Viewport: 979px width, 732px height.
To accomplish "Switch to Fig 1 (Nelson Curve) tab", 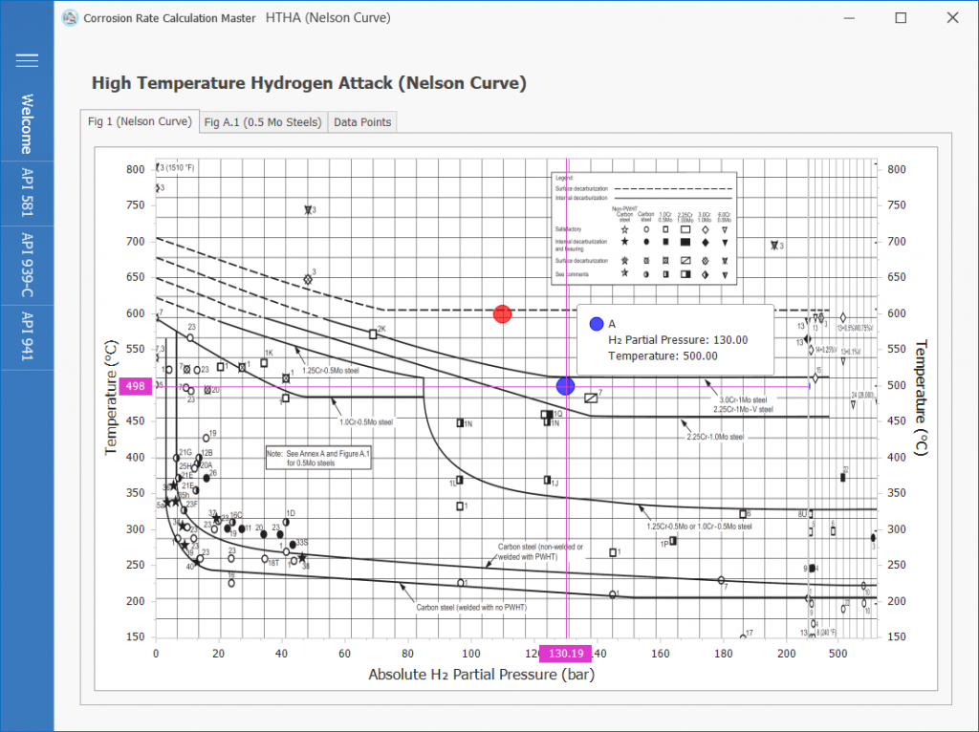I will point(140,121).
